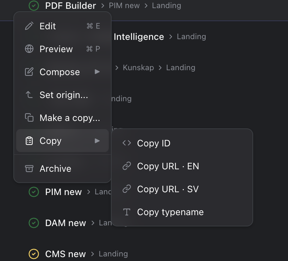Click the link icon beside Copy URL · EN
The image size is (288, 261).
(127, 166)
